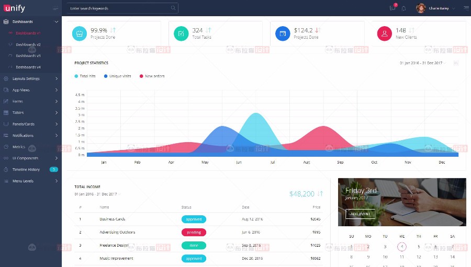Image resolution: width=471 pixels, height=267 pixels.
Task: Click Charlie Bailey's avatar photo
Action: 421,8
